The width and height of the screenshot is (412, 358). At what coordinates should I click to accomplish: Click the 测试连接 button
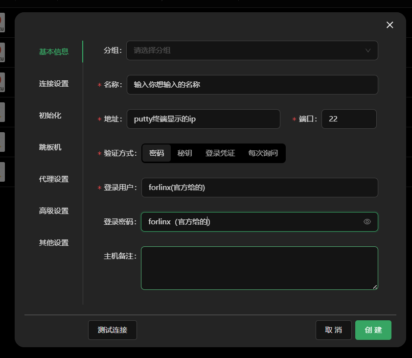click(x=113, y=330)
